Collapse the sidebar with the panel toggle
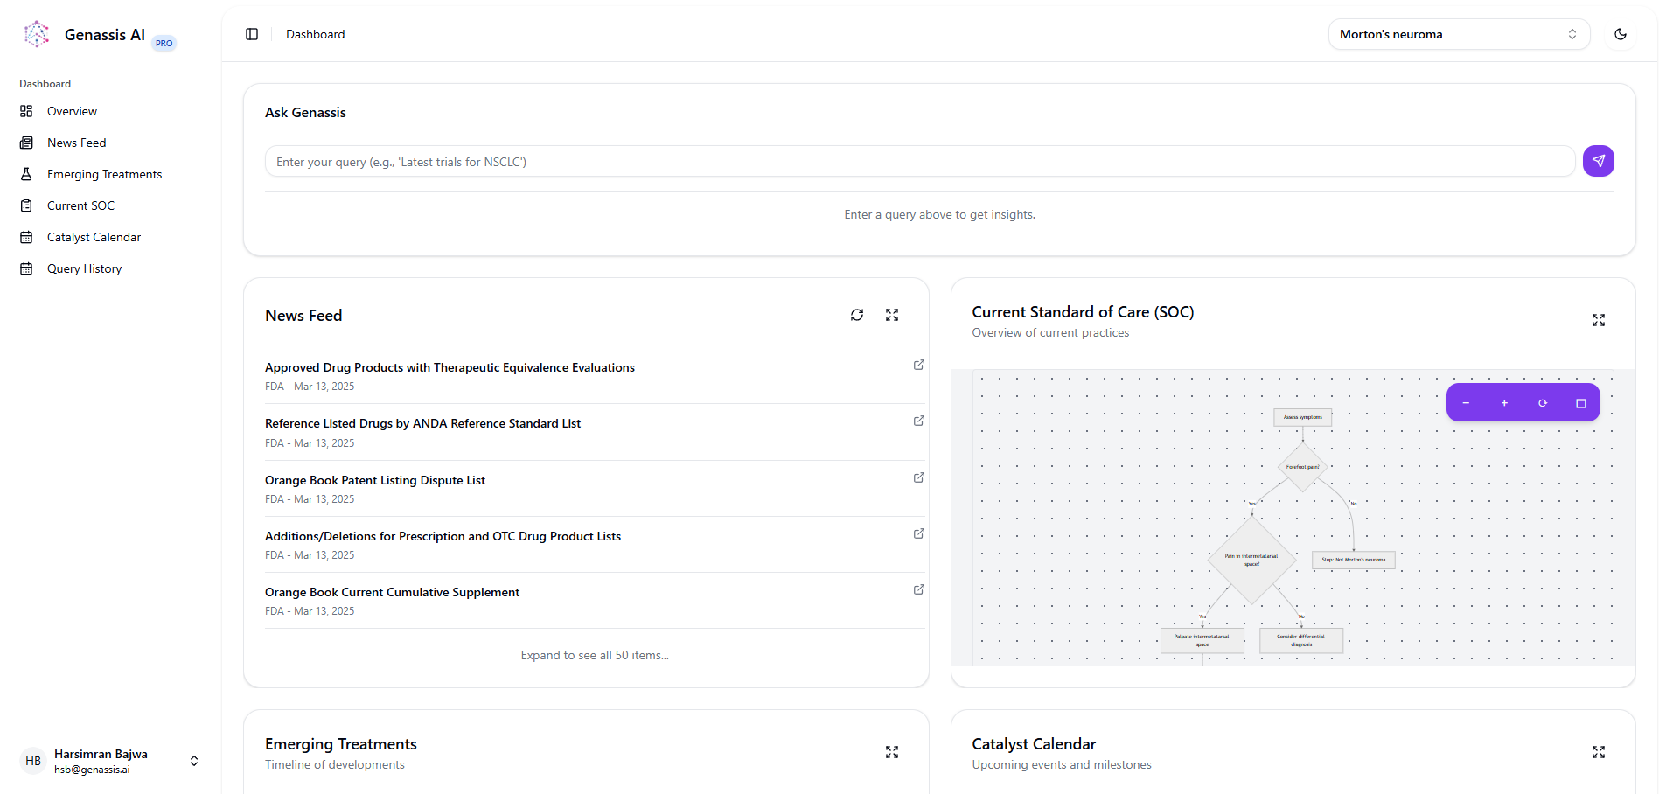The image size is (1659, 794). [x=252, y=33]
